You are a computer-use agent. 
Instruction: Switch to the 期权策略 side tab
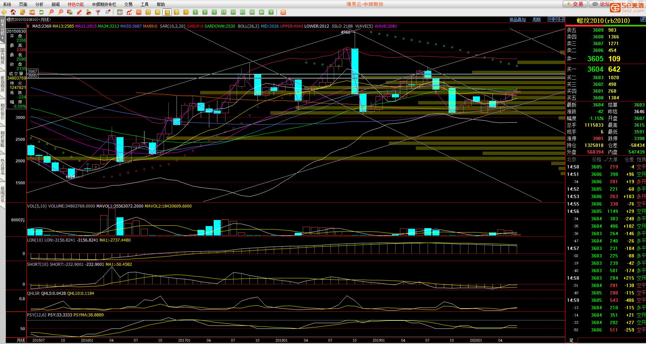[3, 139]
